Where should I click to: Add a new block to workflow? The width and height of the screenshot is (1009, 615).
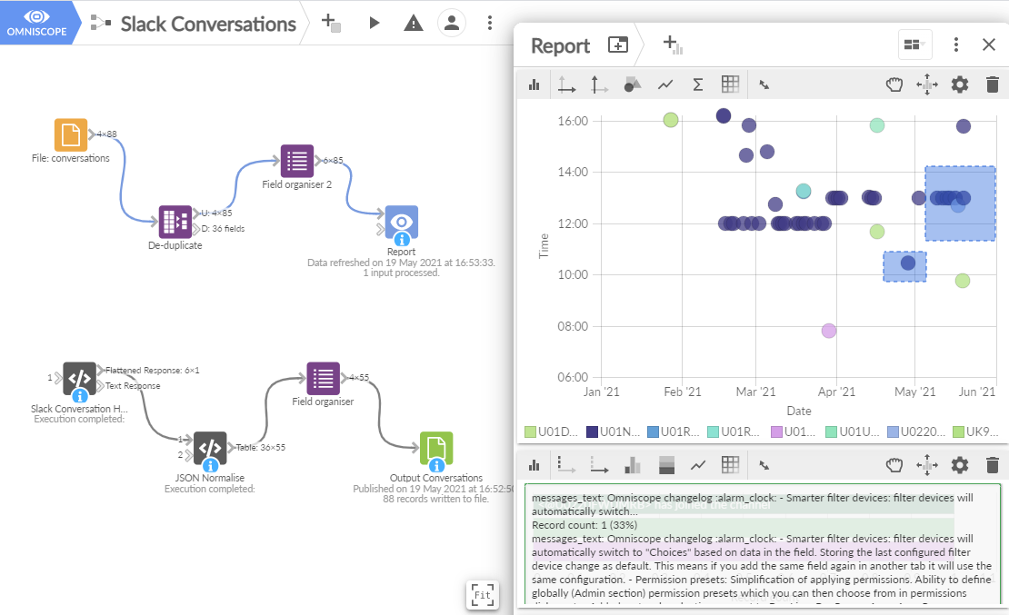[331, 23]
